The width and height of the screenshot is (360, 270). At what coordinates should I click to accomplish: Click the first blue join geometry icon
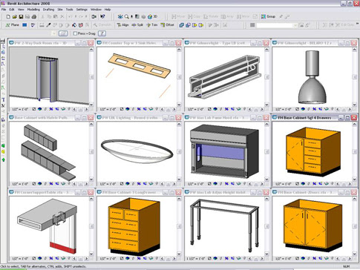pos(182,25)
